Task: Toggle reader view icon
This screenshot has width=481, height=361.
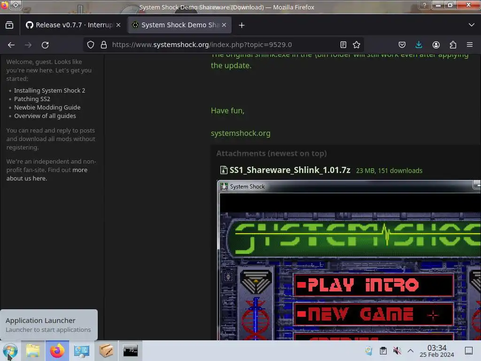Action: (343, 45)
